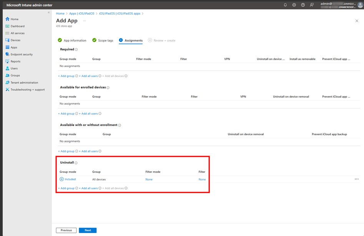The image size is (364, 236).
Task: Open the settings gear icon
Action: (x=294, y=5)
